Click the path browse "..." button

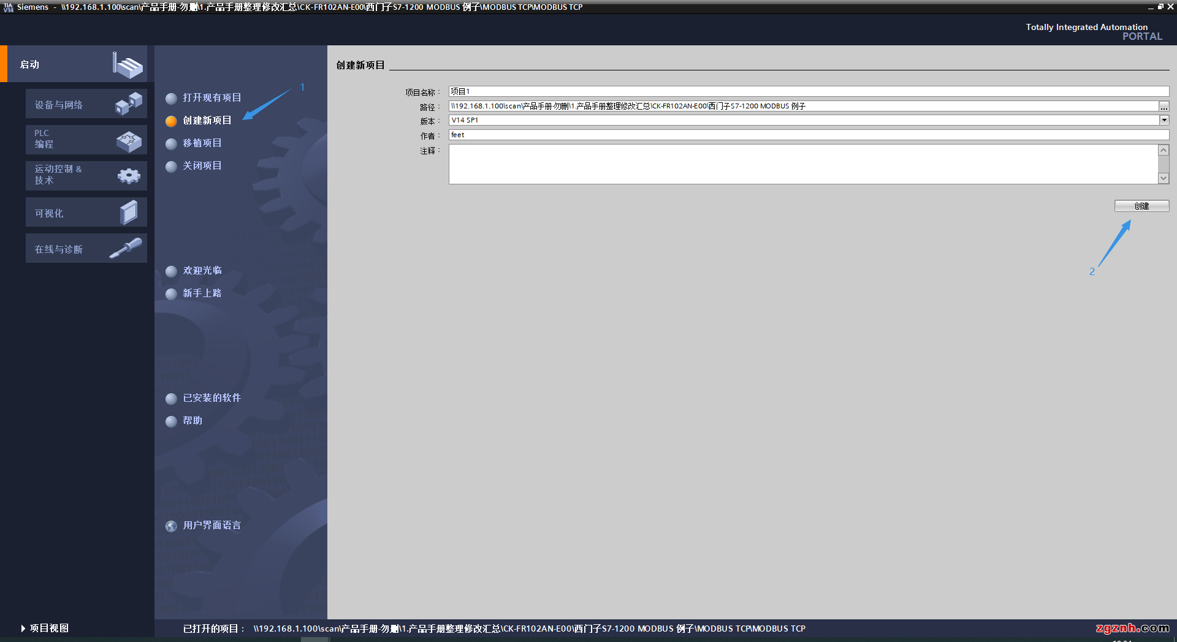(1164, 107)
